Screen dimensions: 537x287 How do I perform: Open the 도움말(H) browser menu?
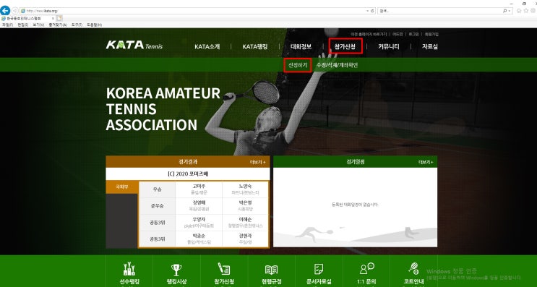coord(94,25)
